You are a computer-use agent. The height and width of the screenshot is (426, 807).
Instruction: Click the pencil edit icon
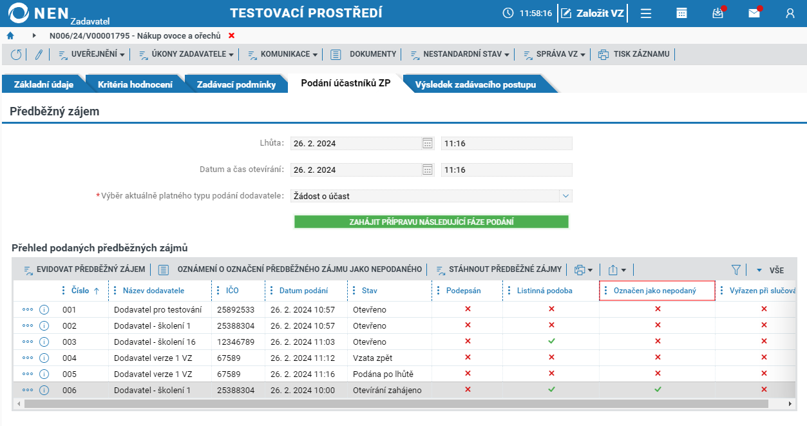[39, 55]
